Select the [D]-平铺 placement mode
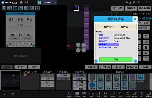This screenshot has height=98, width=152. (64, 79)
